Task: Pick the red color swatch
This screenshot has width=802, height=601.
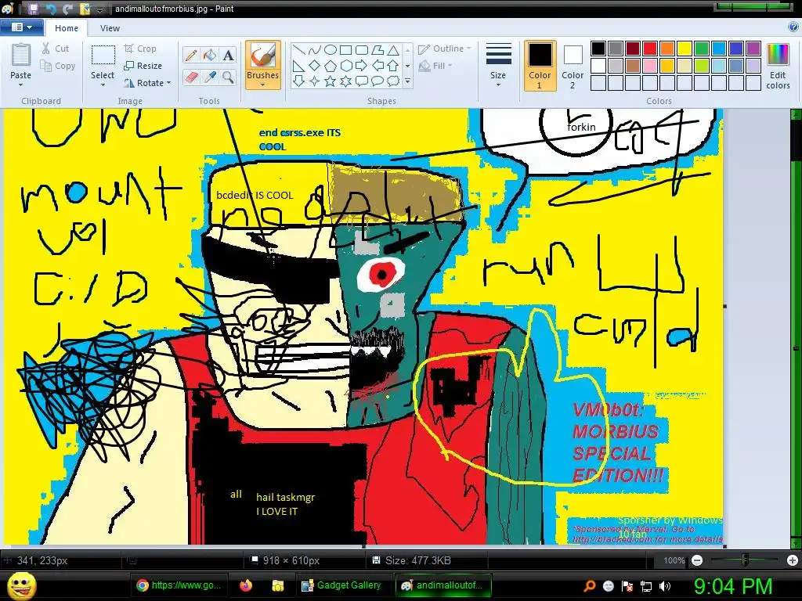Action: pos(649,49)
